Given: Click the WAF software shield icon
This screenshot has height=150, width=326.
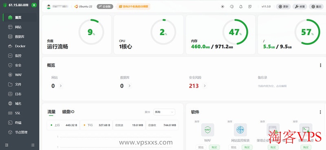Looking at the screenshot, I should point(207,130).
